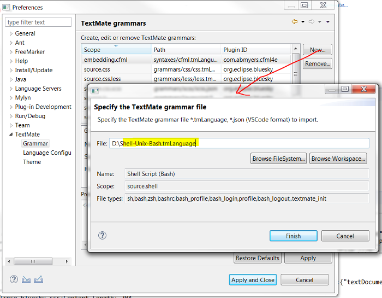382x298 pixels.
Task: Select Grammar under TextMate
Action: [x=35, y=143]
